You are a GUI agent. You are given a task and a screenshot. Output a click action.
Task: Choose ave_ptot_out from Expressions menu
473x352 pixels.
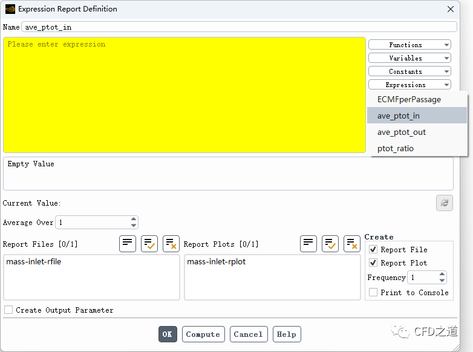pos(417,132)
